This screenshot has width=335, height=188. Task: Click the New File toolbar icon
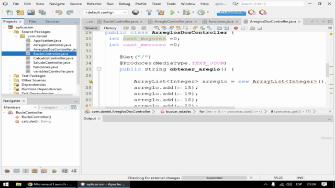(9, 13)
